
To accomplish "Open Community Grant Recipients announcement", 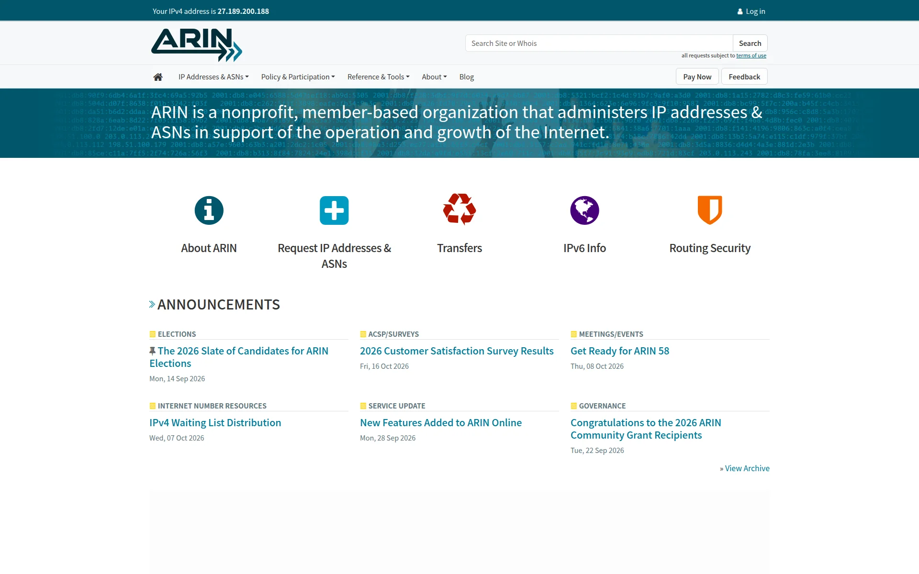I will click(x=646, y=429).
